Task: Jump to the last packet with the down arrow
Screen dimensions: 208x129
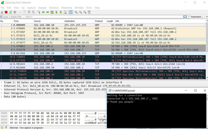Action: [61, 12]
